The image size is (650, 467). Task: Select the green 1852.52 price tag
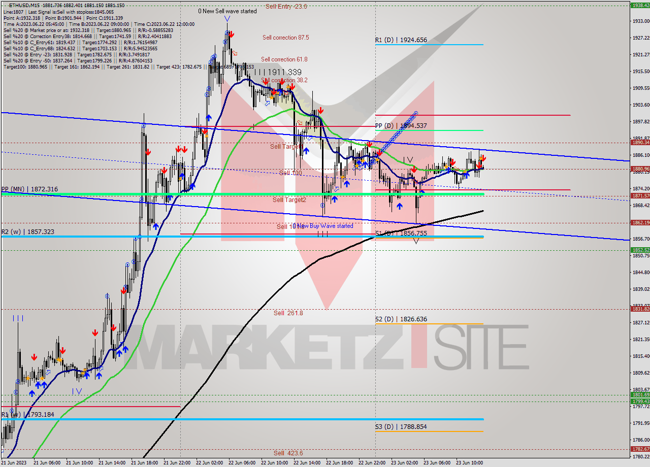(x=640, y=250)
